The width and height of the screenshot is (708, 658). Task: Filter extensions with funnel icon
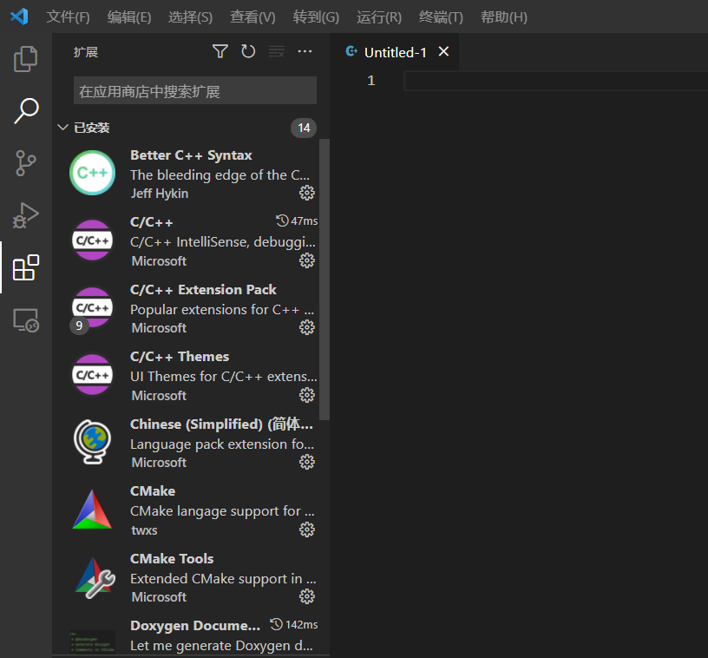tap(220, 51)
